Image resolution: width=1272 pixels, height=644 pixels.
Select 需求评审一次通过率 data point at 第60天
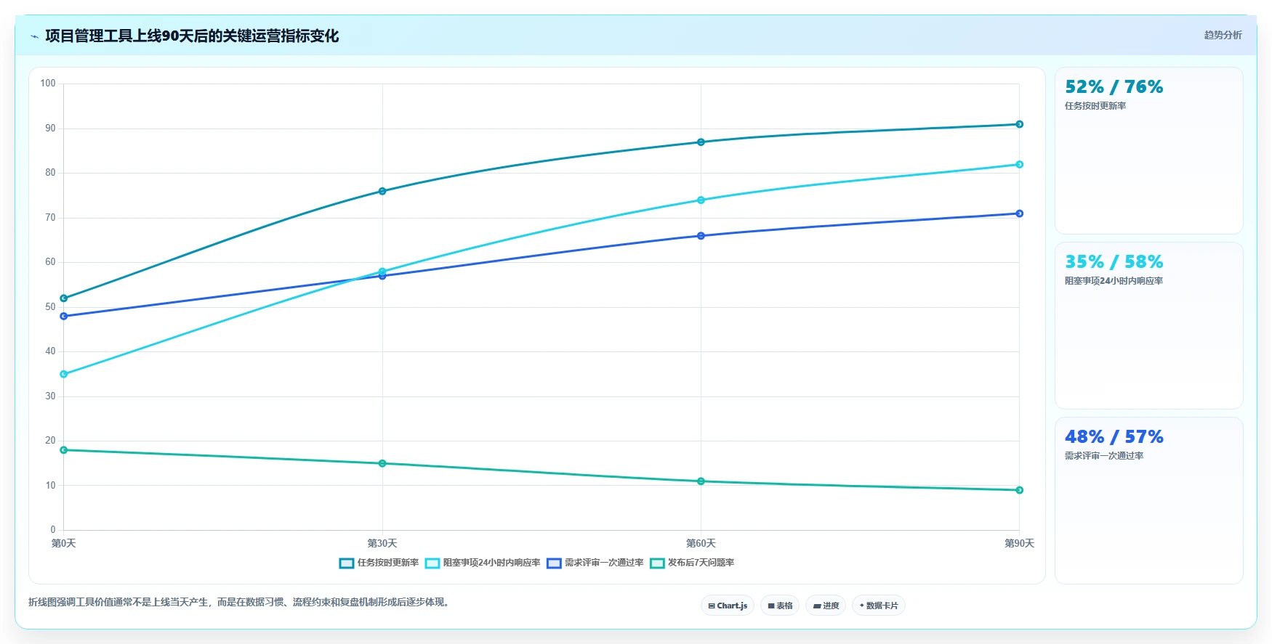coord(701,236)
